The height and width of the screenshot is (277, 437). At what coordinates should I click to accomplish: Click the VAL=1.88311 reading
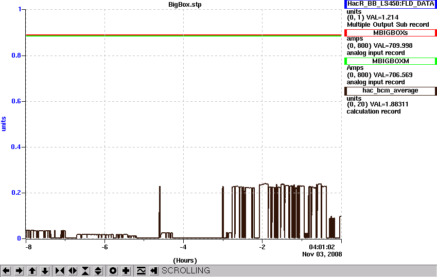click(x=389, y=104)
